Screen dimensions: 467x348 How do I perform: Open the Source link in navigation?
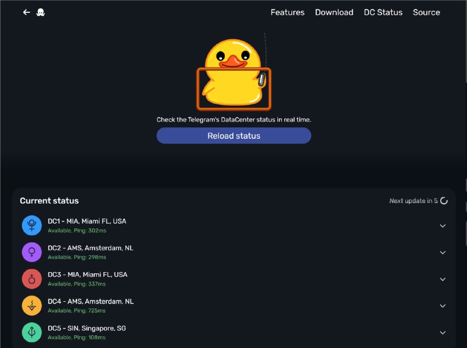pyautogui.click(x=426, y=12)
